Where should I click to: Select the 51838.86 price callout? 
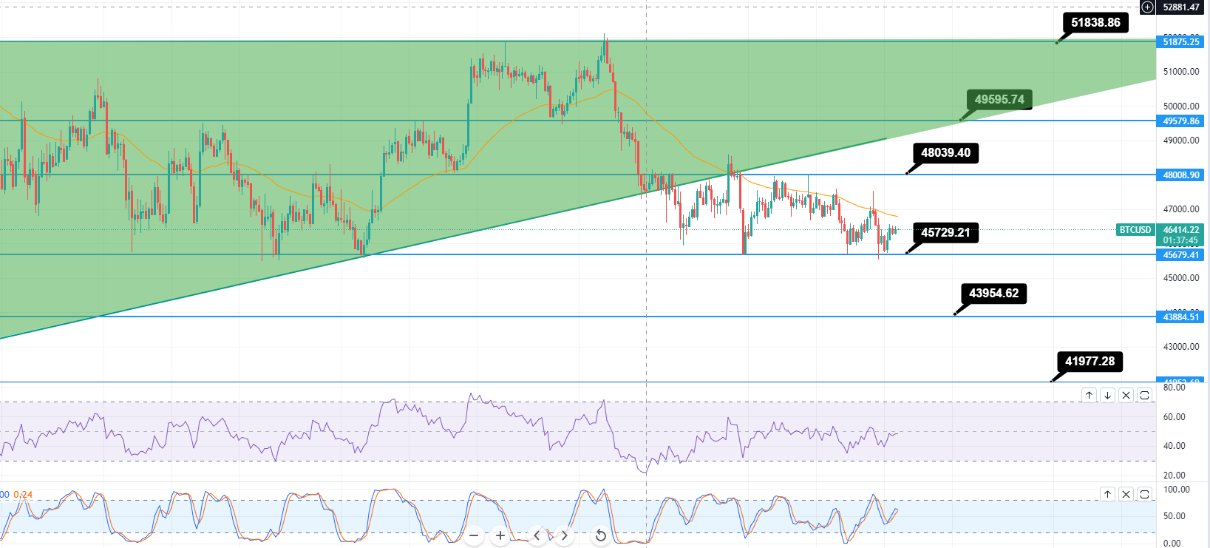1095,23
